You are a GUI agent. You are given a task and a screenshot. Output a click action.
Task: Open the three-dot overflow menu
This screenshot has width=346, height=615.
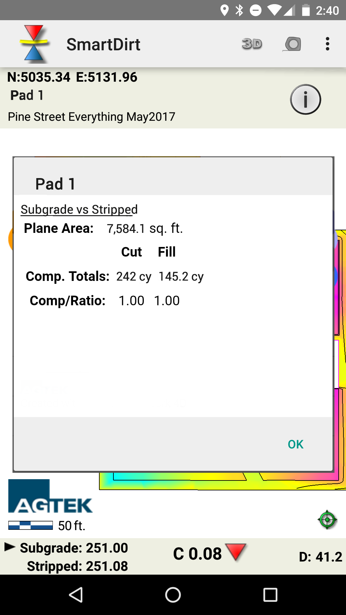[327, 44]
